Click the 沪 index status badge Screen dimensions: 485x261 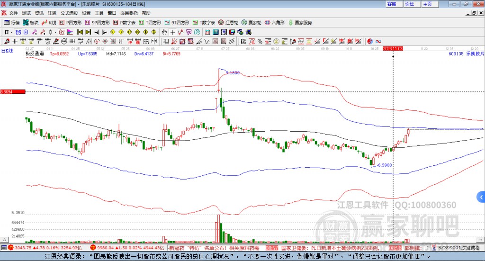[11, 248]
